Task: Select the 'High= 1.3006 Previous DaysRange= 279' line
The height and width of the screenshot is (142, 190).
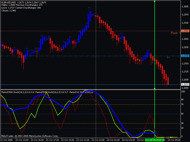Action: (x=22, y=5)
